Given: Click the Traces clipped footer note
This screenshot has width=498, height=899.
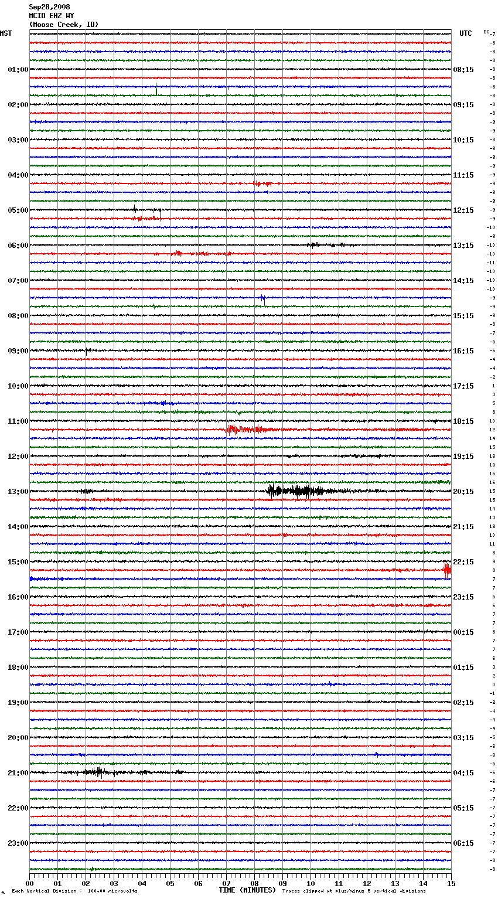Looking at the screenshot, I should (x=354, y=891).
